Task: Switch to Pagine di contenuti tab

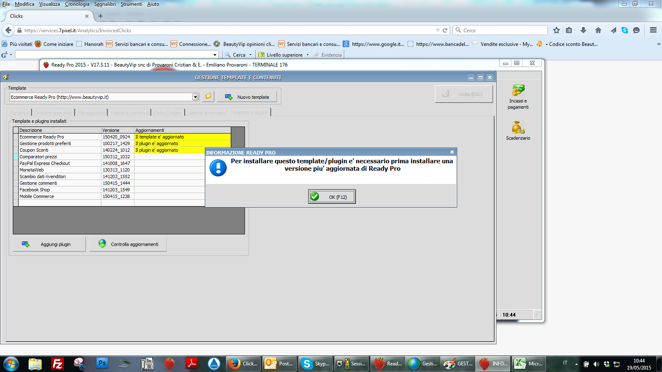Action: tap(130, 113)
